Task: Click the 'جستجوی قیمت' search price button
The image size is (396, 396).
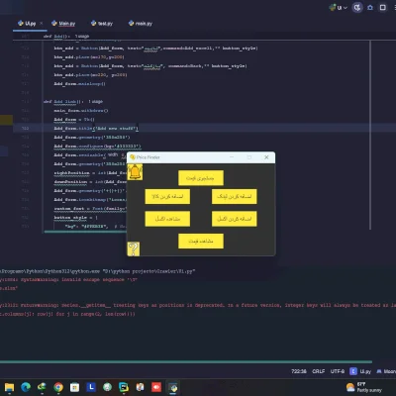Action: [201, 178]
